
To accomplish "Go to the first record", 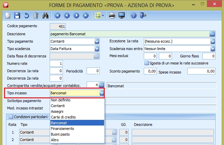I will pos(57,15).
